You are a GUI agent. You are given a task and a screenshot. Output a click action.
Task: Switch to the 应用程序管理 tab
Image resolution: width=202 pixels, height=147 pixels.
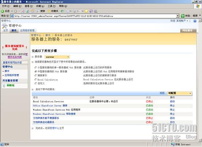tap(27, 31)
